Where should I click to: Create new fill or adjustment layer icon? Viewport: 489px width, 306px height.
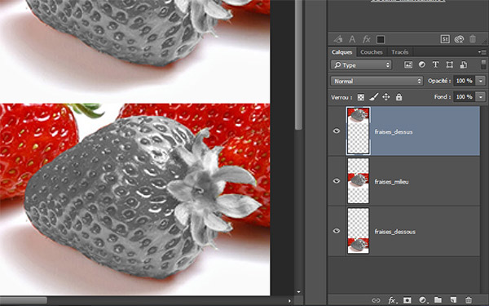(x=422, y=300)
